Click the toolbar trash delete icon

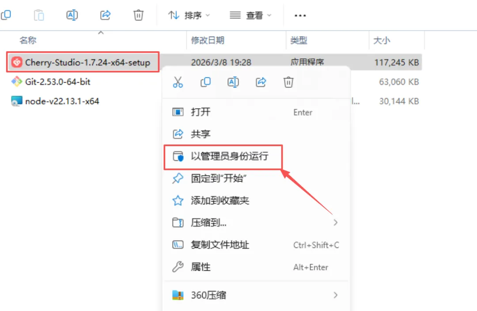(x=138, y=15)
